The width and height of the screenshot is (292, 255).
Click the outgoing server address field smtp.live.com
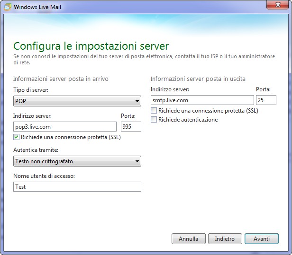(x=202, y=100)
